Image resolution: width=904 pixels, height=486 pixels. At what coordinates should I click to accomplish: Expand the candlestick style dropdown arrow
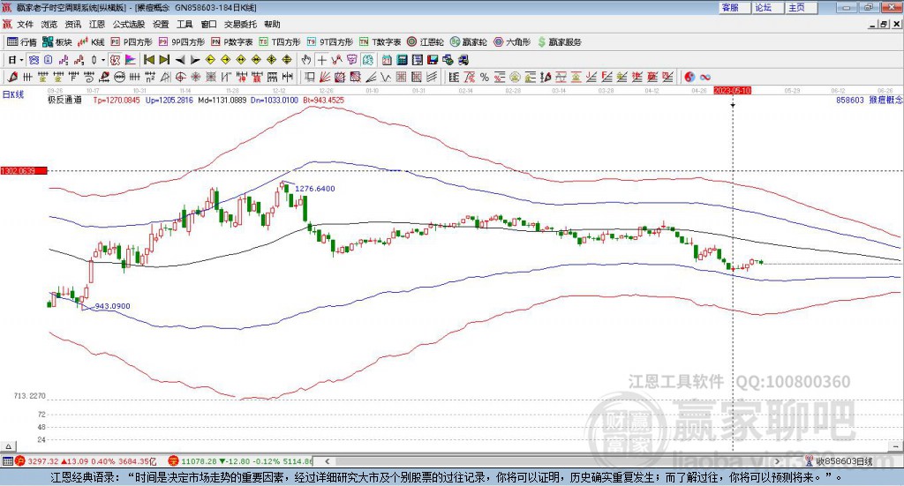[x=103, y=60]
